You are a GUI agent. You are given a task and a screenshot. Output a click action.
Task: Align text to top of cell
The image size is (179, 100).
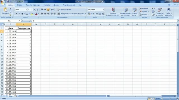coord(42,10)
